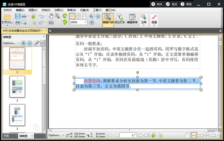Open the 视图(V) menu
The image size is (224, 141).
pos(33,10)
